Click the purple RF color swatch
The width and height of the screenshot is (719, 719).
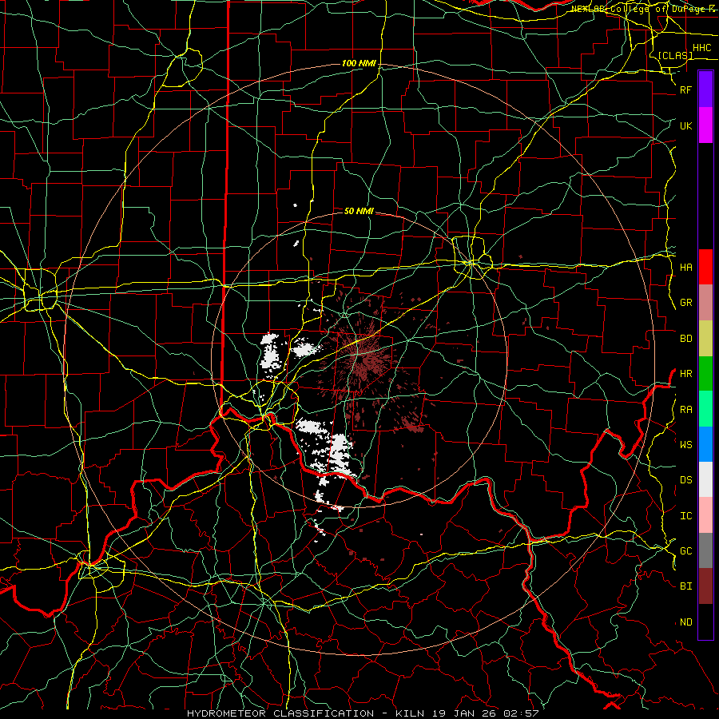tap(705, 89)
